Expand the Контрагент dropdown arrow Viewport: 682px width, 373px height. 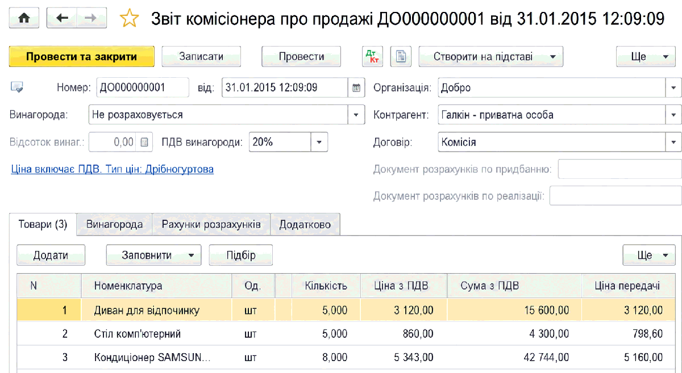pos(674,115)
